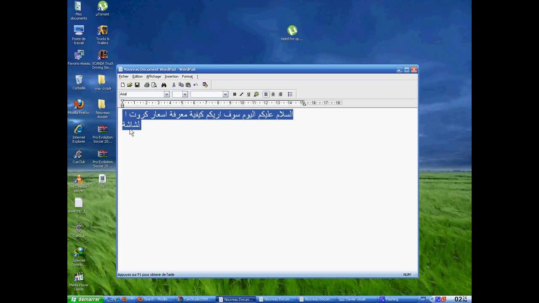Select the µTorrent desktop shortcut

[102, 8]
